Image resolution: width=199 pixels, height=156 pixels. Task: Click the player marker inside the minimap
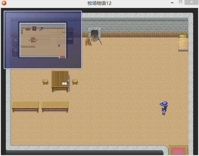click(x=59, y=46)
